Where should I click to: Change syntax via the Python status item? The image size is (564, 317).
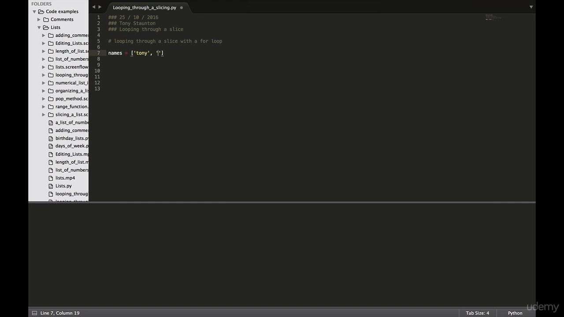(515, 313)
